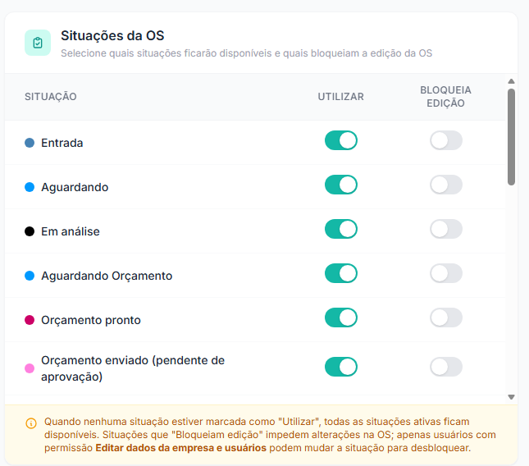
Task: Click the clipboard icon beside Situações da OS
Action: point(38,43)
